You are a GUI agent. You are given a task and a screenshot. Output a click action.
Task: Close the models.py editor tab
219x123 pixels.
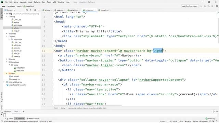point(110,10)
